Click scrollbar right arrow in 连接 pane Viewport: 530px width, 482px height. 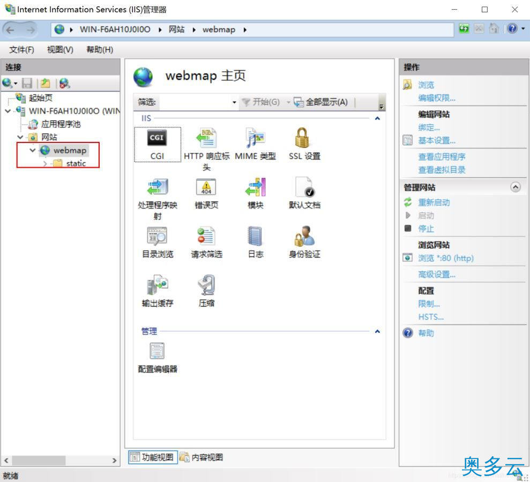[114, 460]
